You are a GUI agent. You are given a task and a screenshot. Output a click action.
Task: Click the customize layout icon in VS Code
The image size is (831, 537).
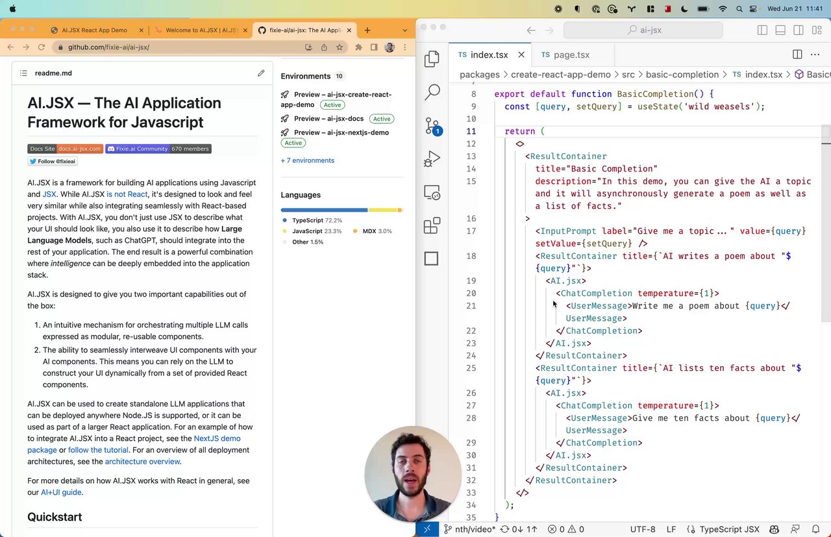click(816, 30)
